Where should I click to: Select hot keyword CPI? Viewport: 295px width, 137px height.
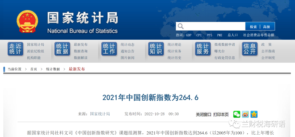tap(199, 35)
